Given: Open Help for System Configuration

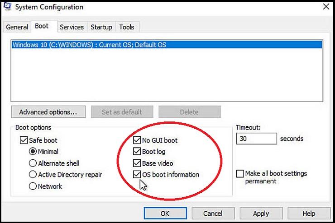Looking at the screenshot, I should 309,213.
